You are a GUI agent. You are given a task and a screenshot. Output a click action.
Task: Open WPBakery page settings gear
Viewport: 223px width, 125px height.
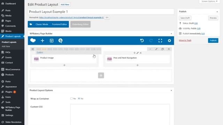coord(169,41)
